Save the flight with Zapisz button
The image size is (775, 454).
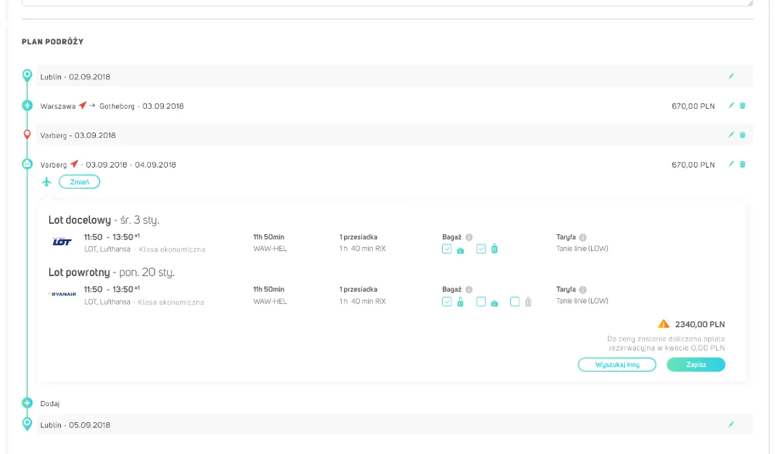696,364
